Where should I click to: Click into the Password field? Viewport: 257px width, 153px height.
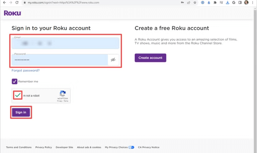click(60, 60)
